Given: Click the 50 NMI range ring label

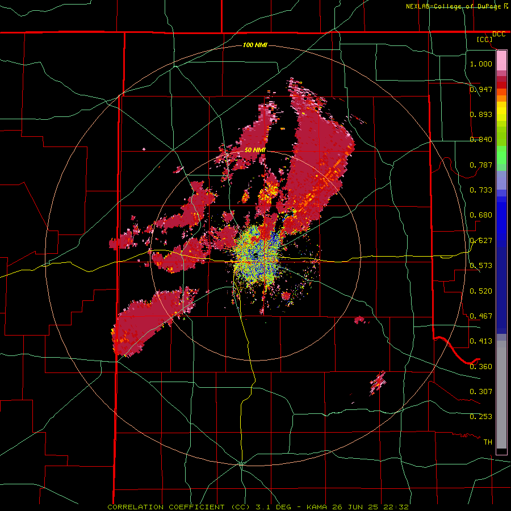Looking at the screenshot, I should [x=255, y=150].
